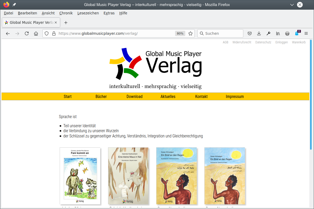314x209 pixels.
Task: Click the 80% zoom level badge
Action: click(180, 33)
